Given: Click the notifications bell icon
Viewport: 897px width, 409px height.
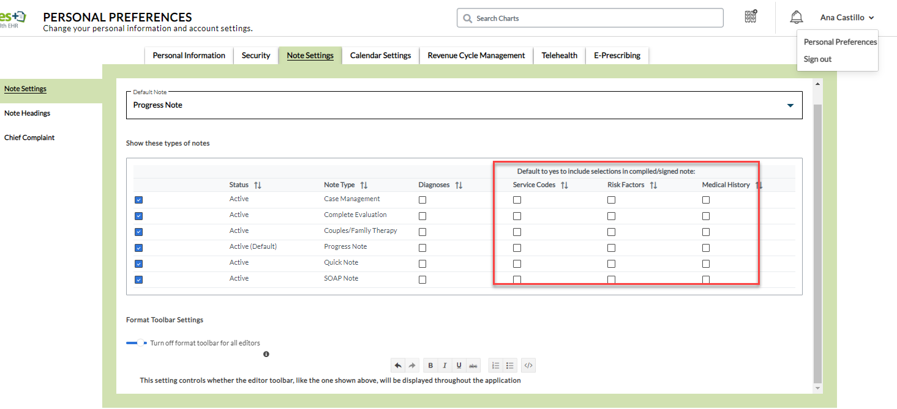Looking at the screenshot, I should pyautogui.click(x=796, y=17).
